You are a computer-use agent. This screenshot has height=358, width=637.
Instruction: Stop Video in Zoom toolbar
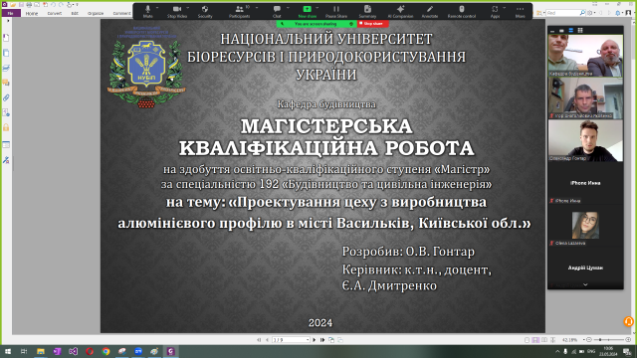click(x=177, y=11)
